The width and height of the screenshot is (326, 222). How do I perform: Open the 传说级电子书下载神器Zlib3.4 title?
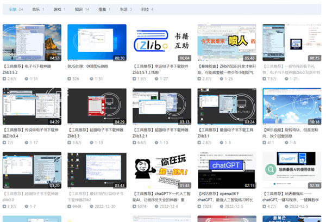tap(30, 133)
